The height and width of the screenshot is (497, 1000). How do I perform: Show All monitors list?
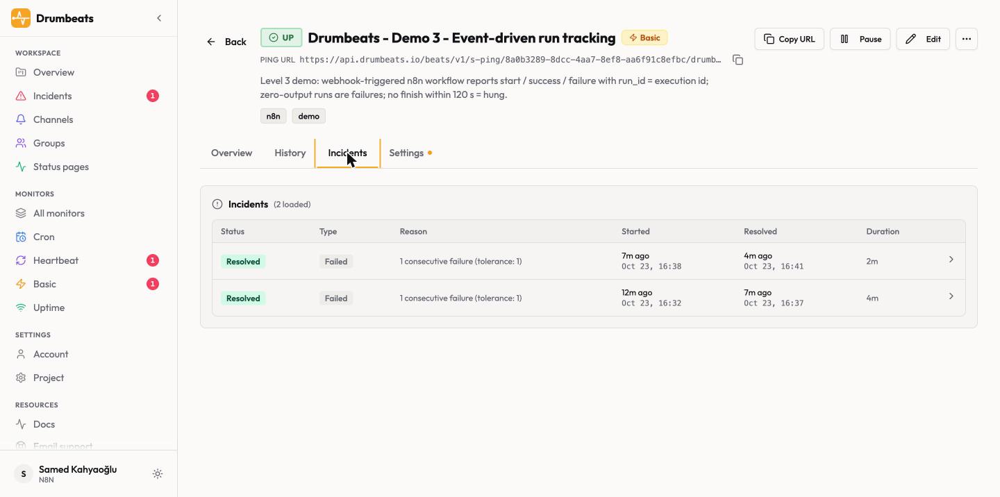click(x=58, y=213)
